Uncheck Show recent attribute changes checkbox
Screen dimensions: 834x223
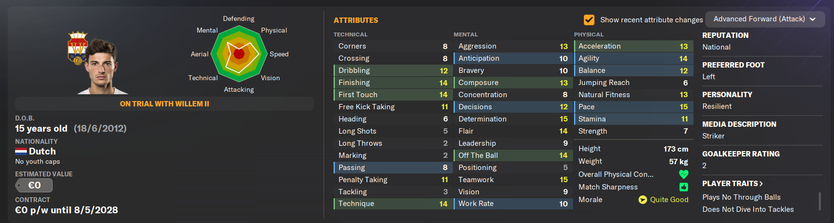coord(589,20)
